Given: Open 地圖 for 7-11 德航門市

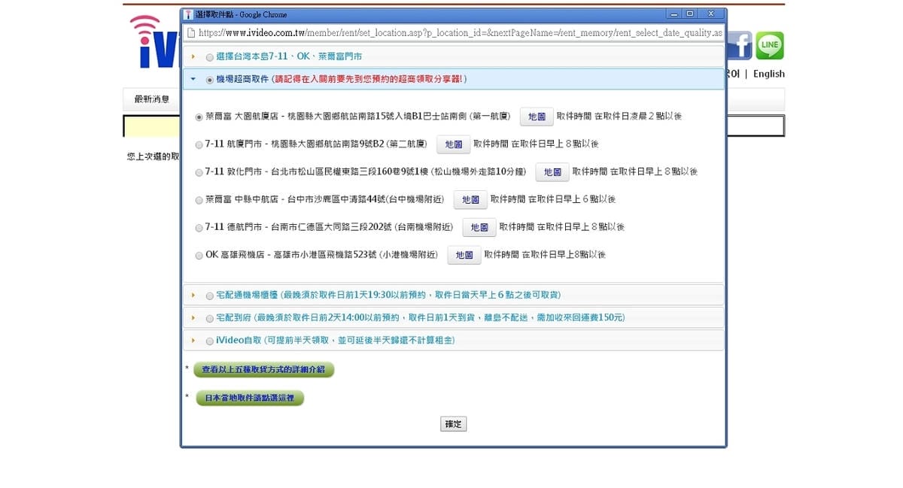Looking at the screenshot, I should point(479,227).
